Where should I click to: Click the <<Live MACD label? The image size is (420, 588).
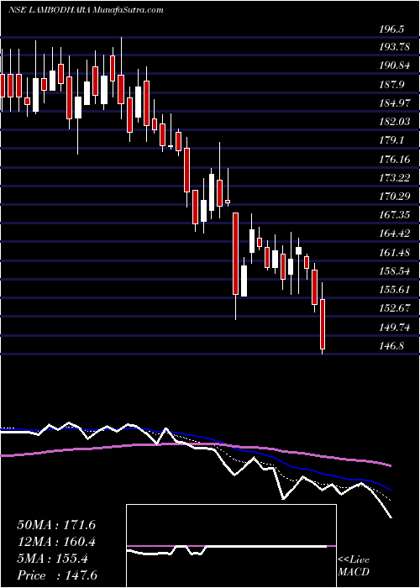click(x=354, y=566)
